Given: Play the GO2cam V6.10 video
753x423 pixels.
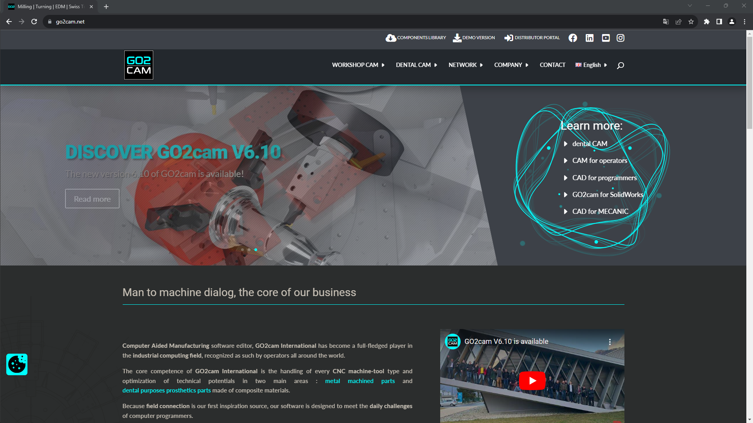Looking at the screenshot, I should point(532,380).
